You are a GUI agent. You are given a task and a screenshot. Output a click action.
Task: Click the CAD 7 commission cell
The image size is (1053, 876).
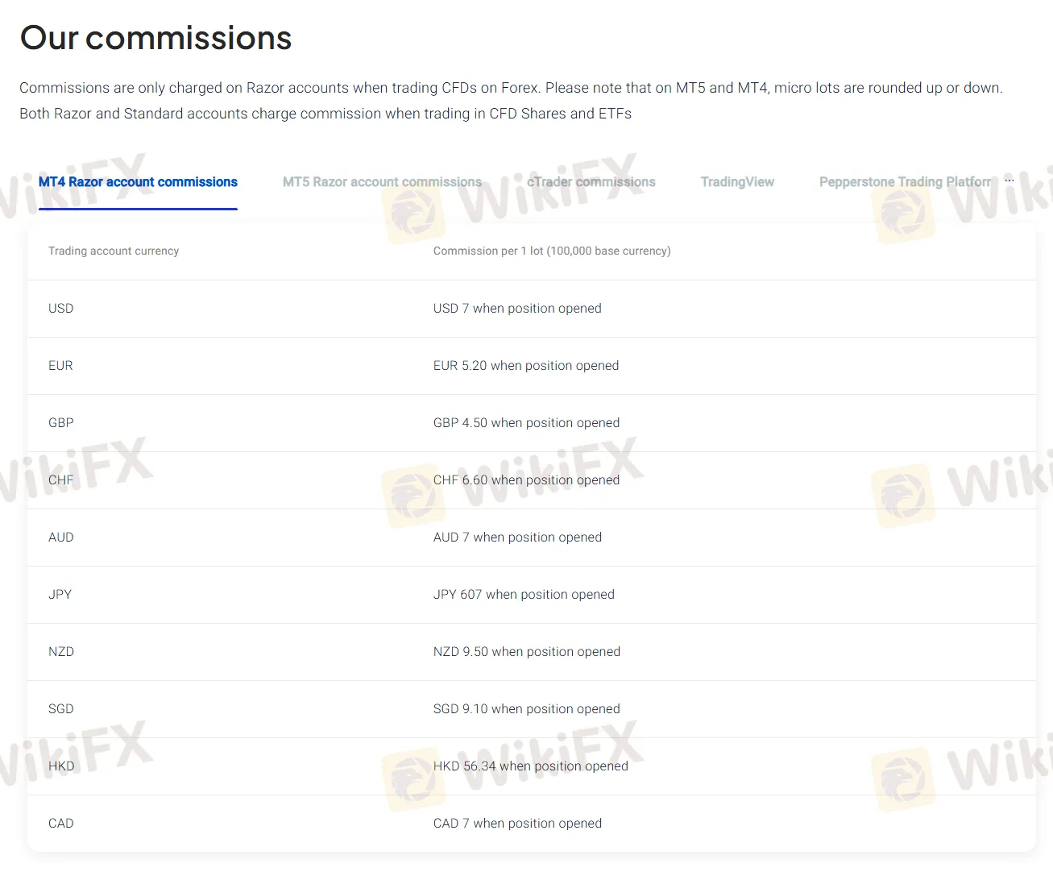coord(517,824)
